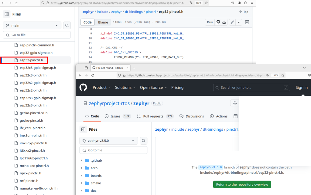The image size is (311, 195).
Task: Click Return to the repository overview button
Action: click(x=242, y=184)
